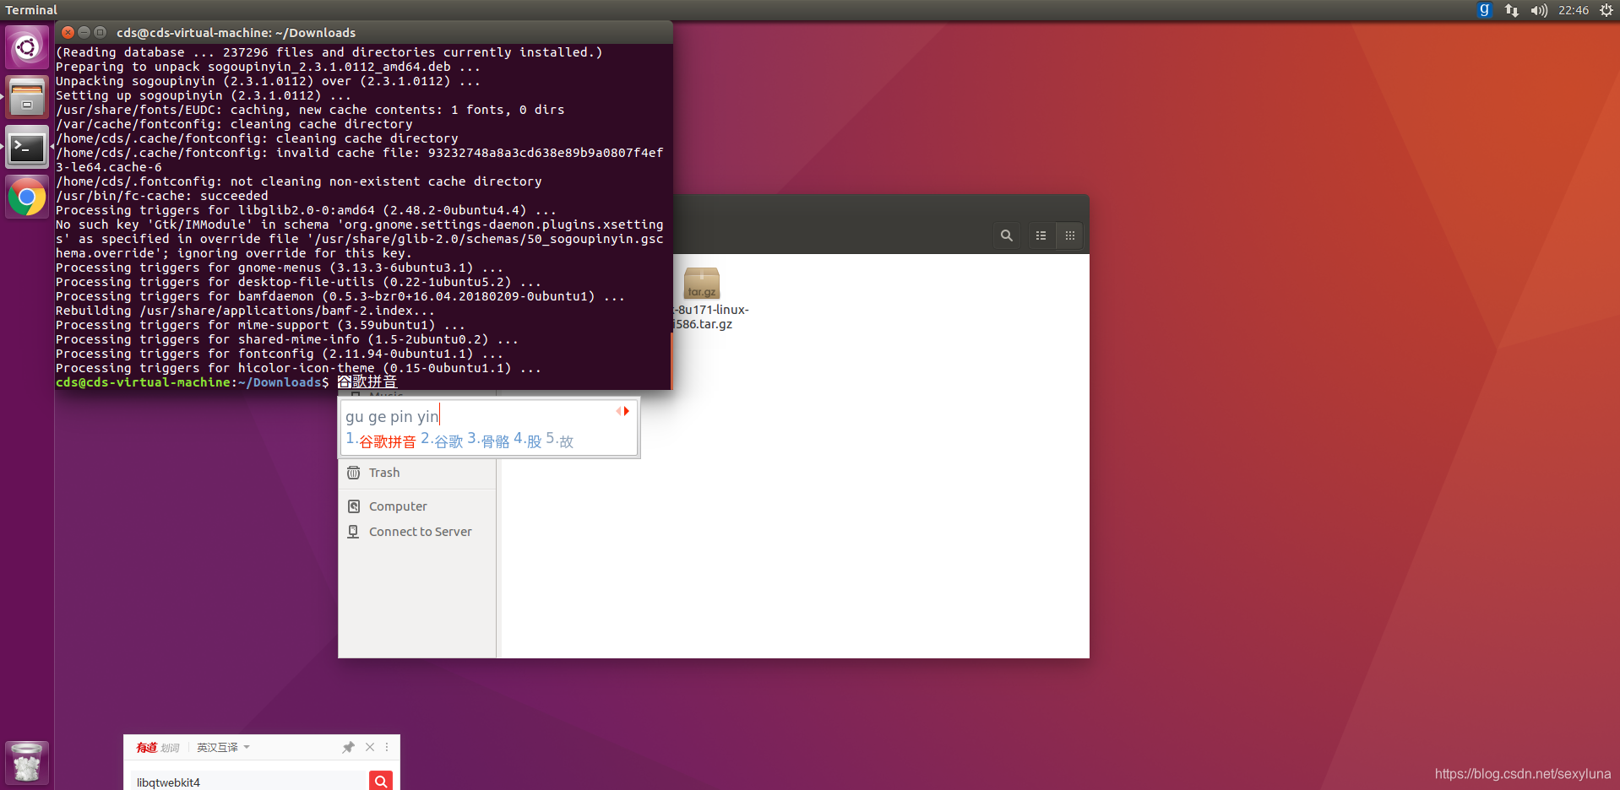This screenshot has width=1620, height=790.
Task: Click the red Youdao search button
Action: tap(381, 781)
